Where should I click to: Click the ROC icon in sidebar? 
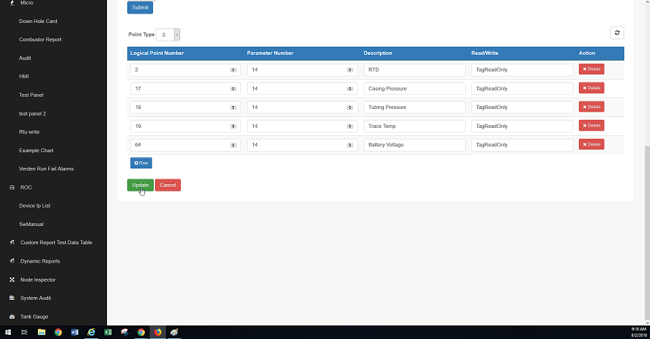[12, 187]
